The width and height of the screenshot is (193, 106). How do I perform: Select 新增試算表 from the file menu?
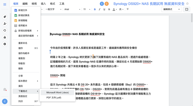[x=26, y=15]
